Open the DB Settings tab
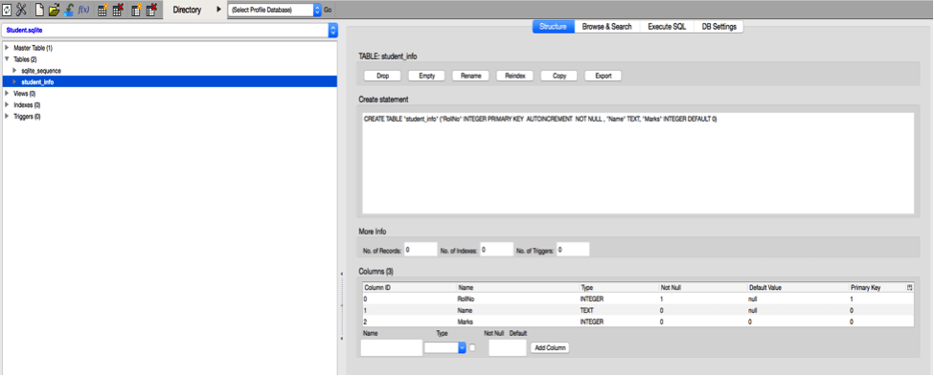Viewport: 934px width, 376px height. 719,27
